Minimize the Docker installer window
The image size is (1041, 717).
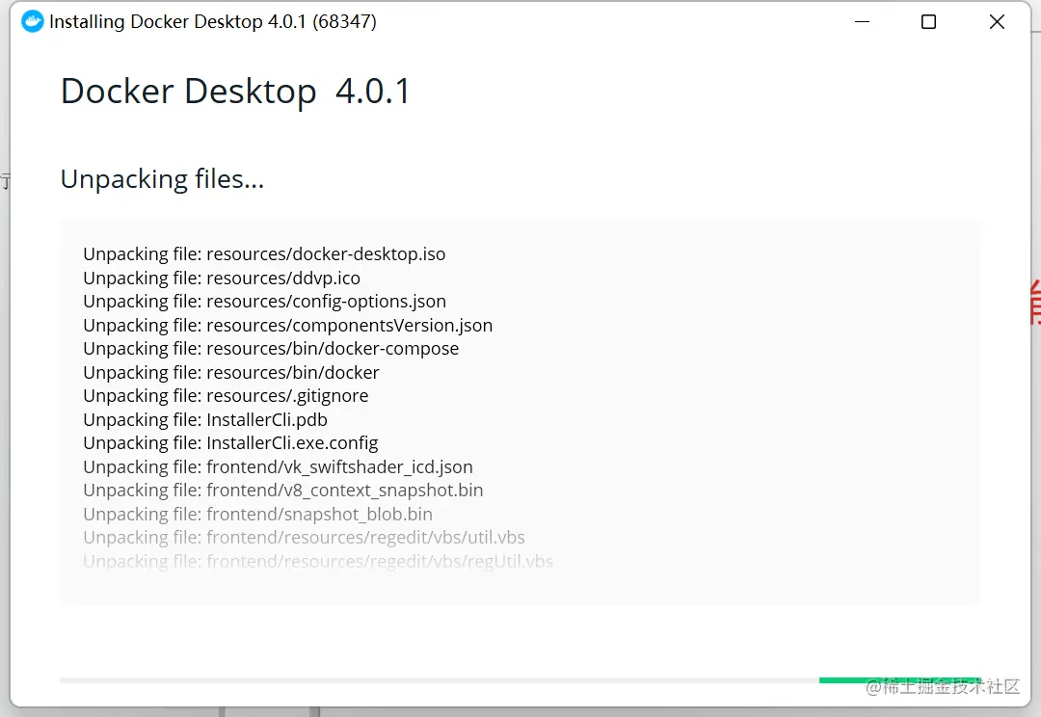(x=862, y=22)
